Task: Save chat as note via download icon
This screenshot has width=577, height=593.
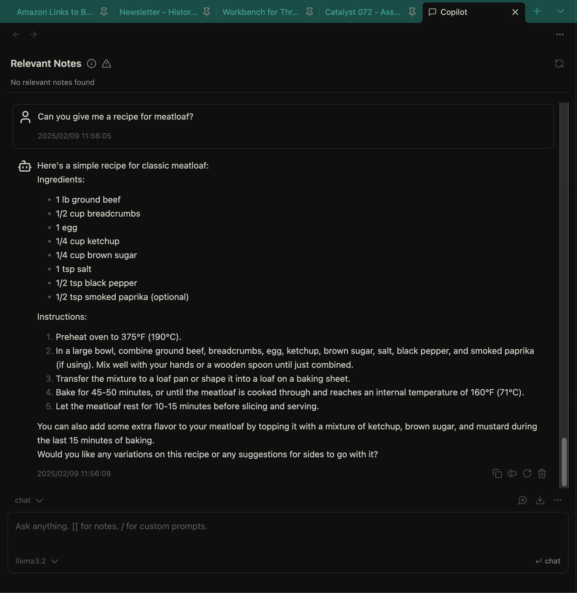Action: [540, 500]
